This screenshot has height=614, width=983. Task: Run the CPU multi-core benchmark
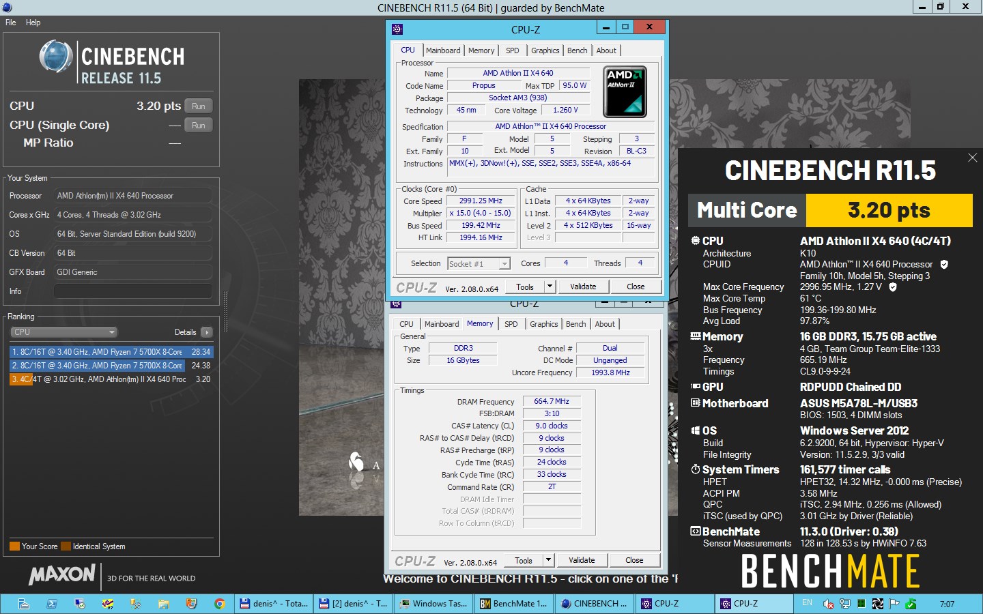point(199,106)
